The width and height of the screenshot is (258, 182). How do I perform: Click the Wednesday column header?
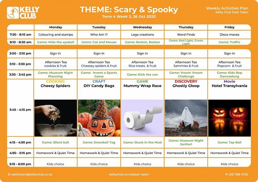click(142, 27)
